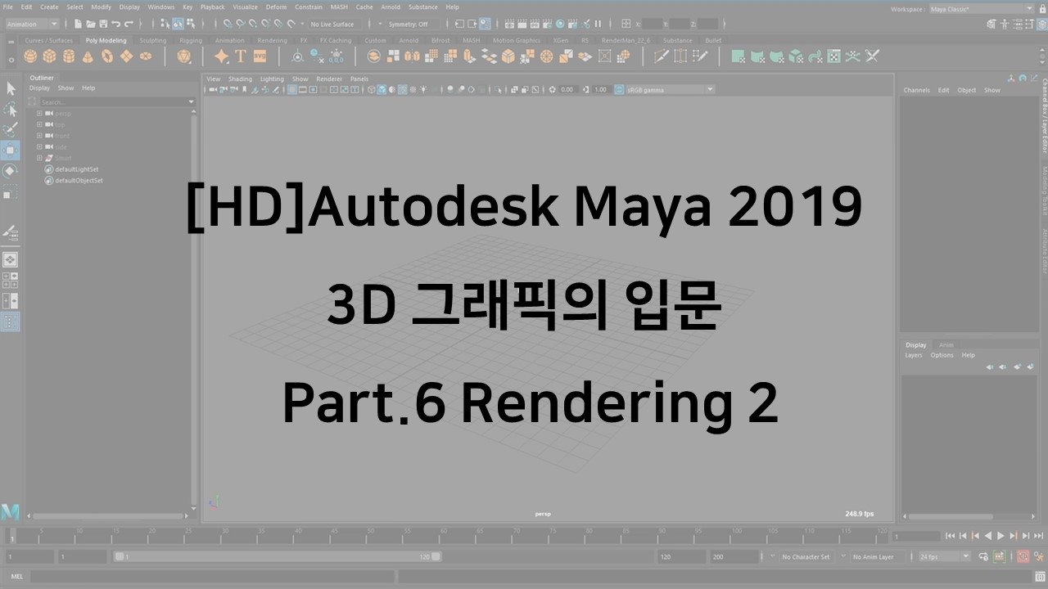The width and height of the screenshot is (1048, 589).
Task: Select the Move tool in the toolbox
Action: click(11, 150)
